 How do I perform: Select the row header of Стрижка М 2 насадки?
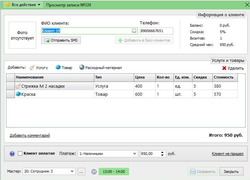tap(10, 86)
